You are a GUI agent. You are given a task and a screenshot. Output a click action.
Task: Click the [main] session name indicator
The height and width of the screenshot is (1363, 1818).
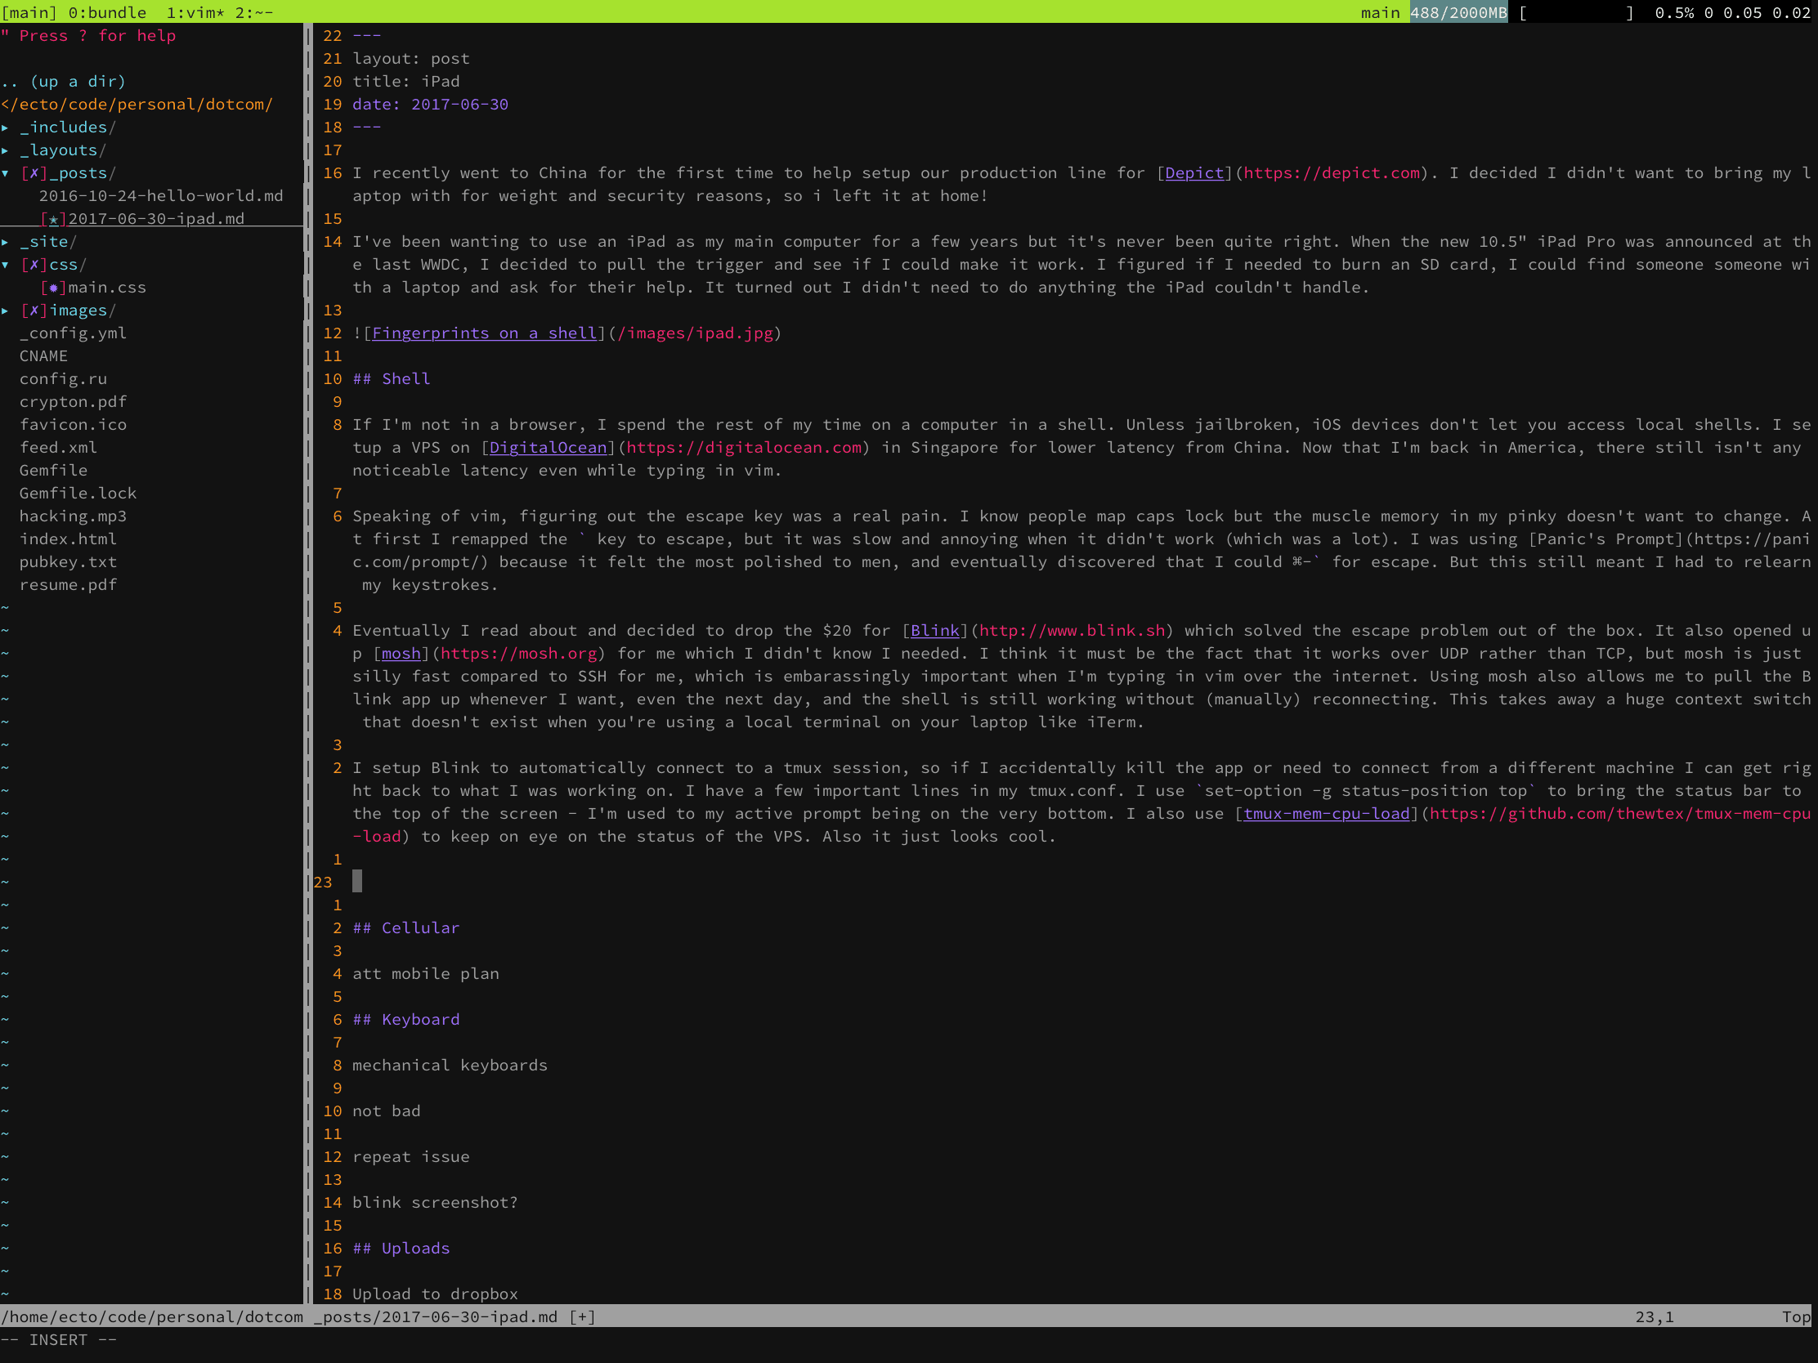(x=29, y=12)
